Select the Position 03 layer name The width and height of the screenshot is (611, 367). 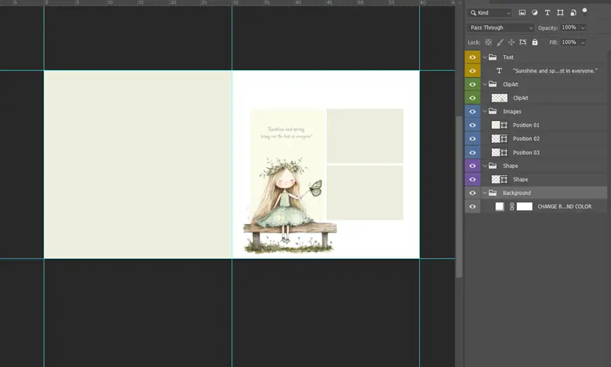click(x=526, y=152)
